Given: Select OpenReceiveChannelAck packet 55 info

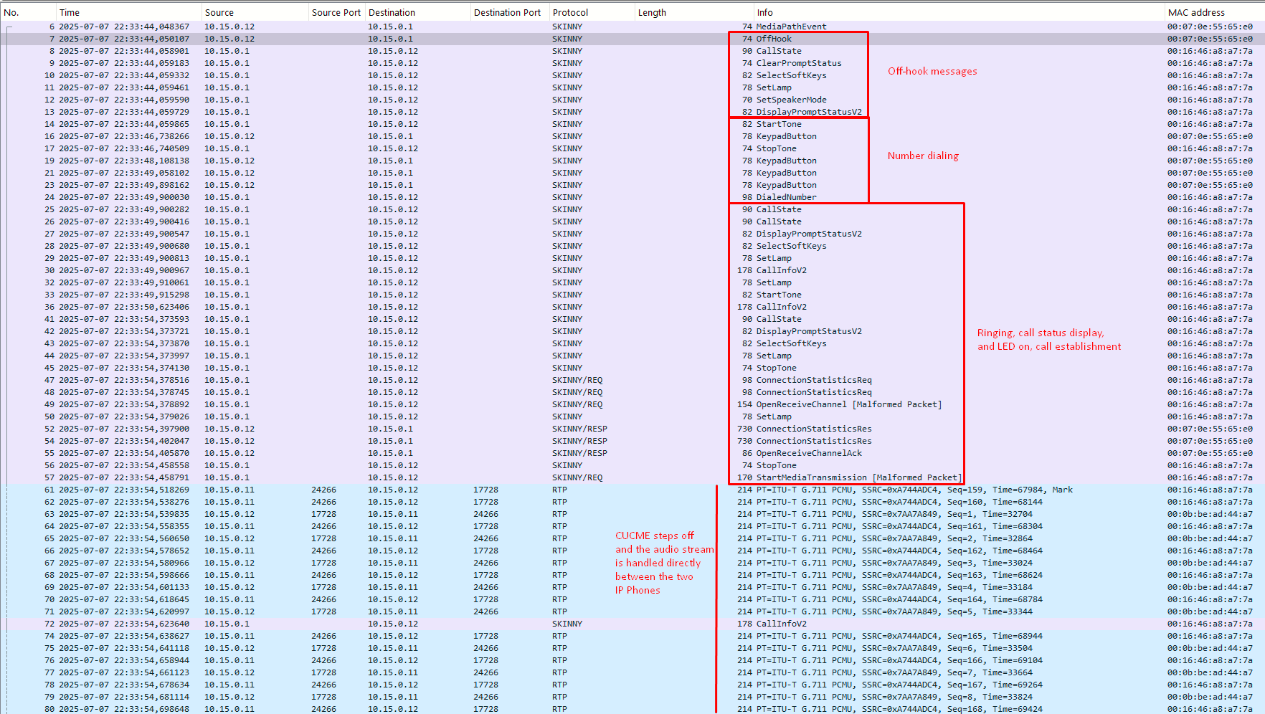Looking at the screenshot, I should 809,453.
